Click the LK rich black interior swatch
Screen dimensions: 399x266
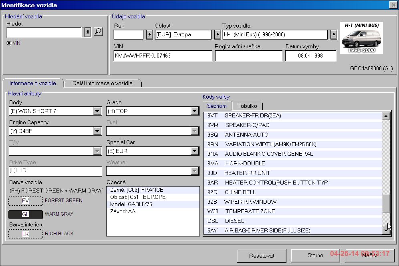(26, 234)
